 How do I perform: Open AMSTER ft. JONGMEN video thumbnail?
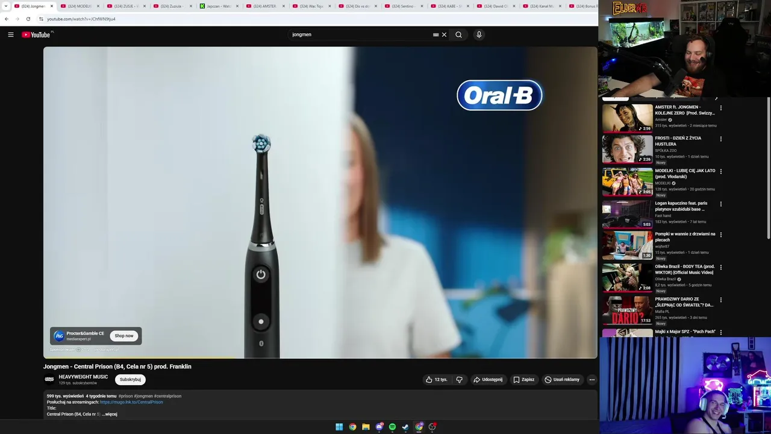[628, 118]
